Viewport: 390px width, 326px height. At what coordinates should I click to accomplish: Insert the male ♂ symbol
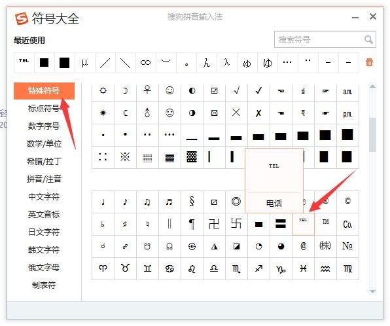(147, 113)
